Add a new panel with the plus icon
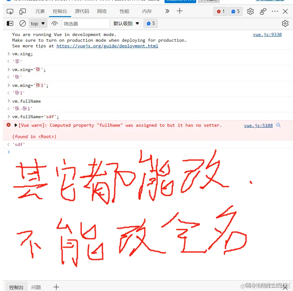Image resolution: width=293 pixels, height=291 pixels. tap(179, 11)
